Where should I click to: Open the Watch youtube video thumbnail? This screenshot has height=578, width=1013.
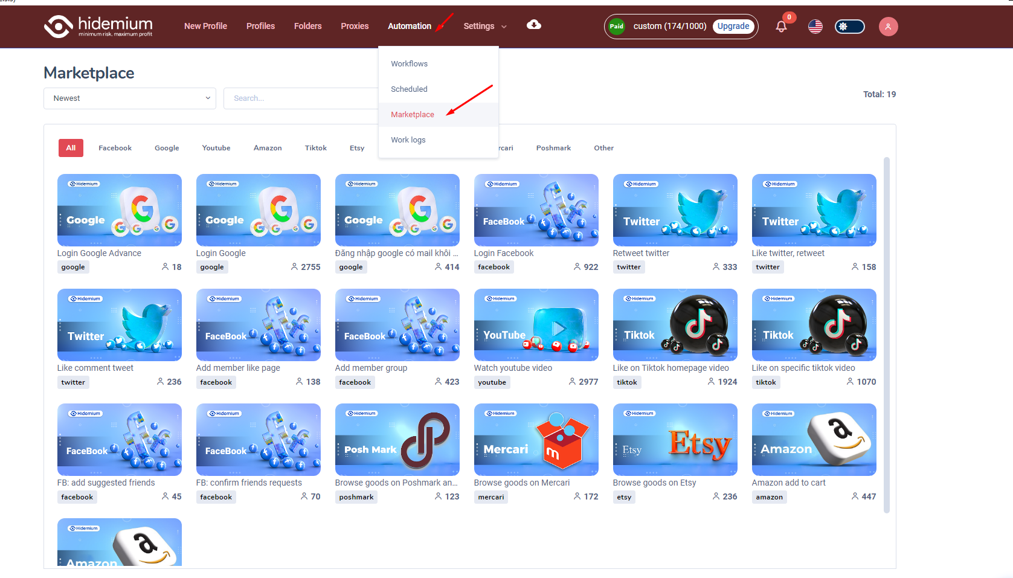[x=536, y=325]
